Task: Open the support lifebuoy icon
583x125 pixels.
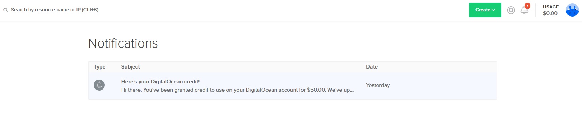Action: 511,10
